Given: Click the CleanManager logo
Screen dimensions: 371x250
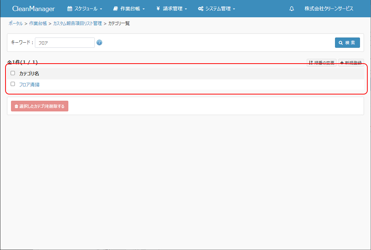Looking at the screenshot, I should click(33, 9).
